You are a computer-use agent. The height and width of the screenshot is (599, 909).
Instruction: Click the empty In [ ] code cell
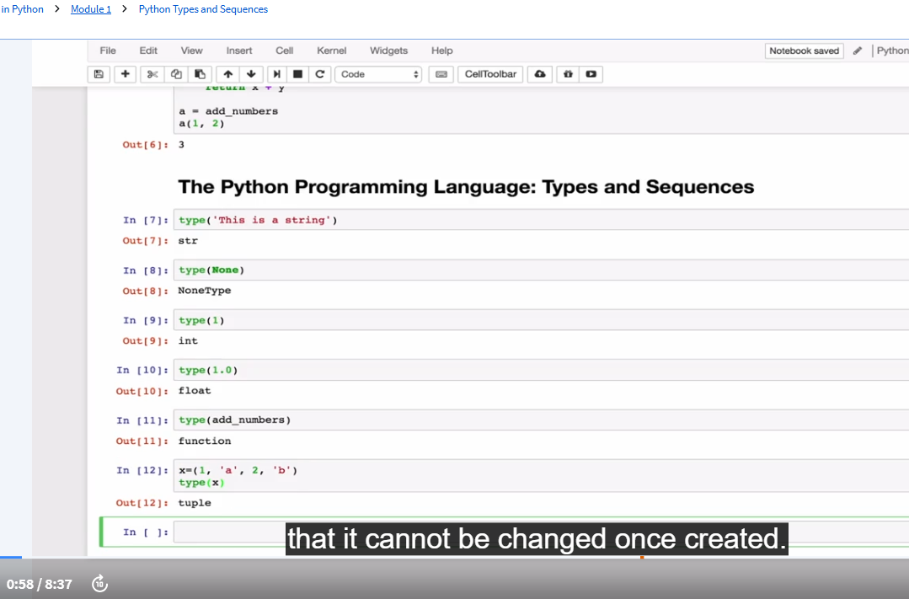point(541,532)
